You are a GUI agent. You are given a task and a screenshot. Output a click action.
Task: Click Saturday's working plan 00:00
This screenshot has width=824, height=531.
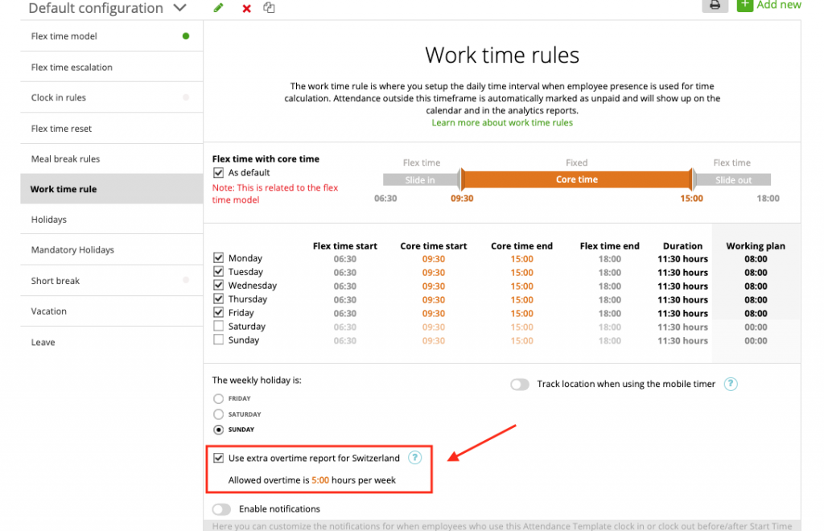(756, 327)
